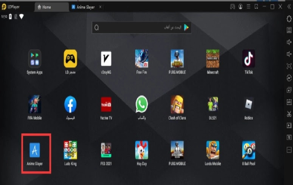Collapse the right sidebar with double chevron
This screenshot has height=185, width=293.
click(289, 7)
